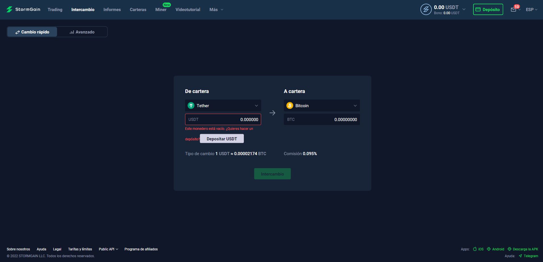Open the Programa de afiliados link

[141, 249]
